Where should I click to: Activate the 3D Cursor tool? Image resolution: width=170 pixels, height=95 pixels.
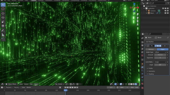(3, 9)
